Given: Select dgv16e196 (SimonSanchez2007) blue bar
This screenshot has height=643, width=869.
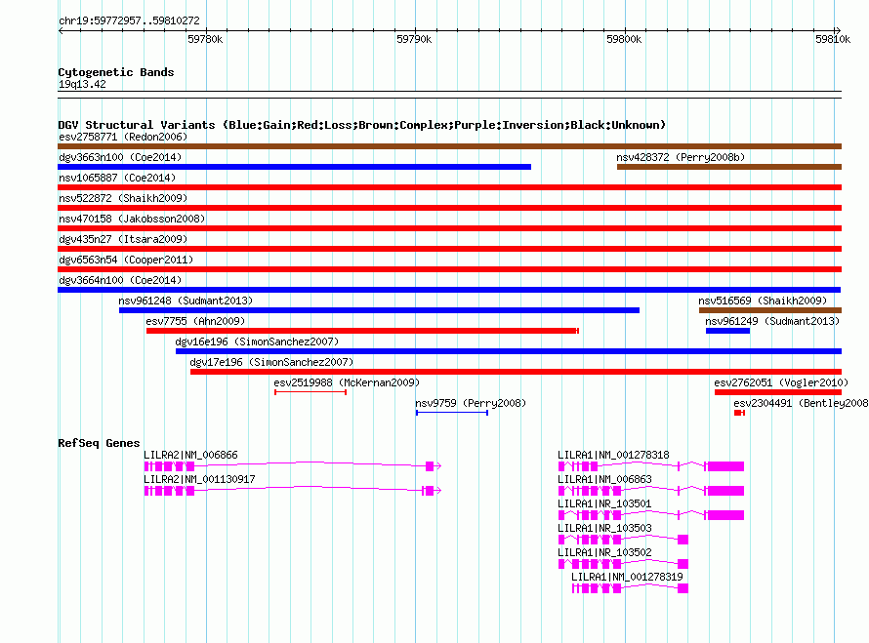Looking at the screenshot, I should [509, 351].
